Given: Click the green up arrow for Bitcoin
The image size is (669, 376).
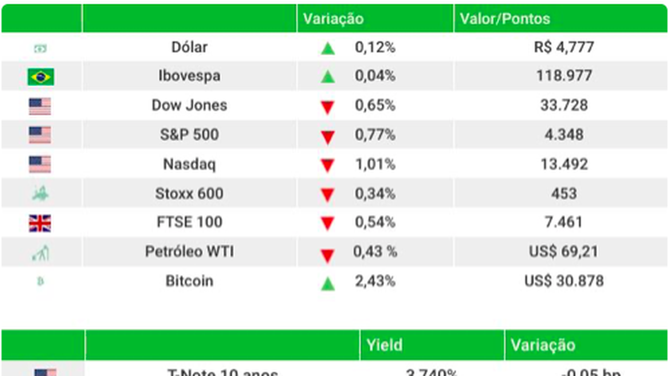Looking at the screenshot, I should point(328,284).
